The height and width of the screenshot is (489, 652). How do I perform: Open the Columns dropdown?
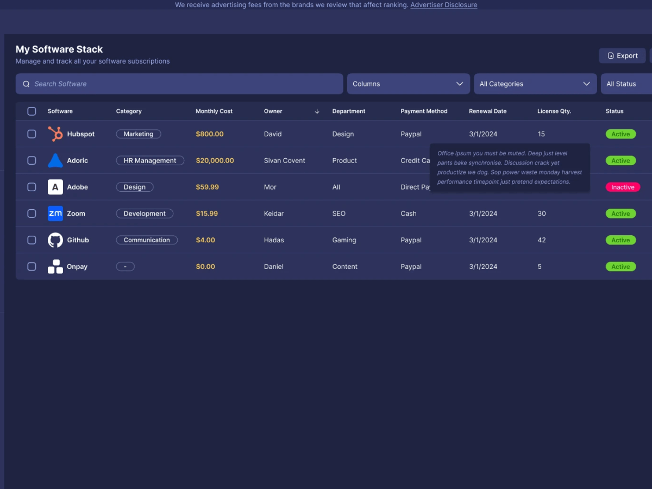point(409,84)
